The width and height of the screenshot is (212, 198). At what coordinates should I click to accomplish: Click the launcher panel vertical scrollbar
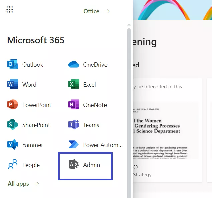click(x=129, y=113)
